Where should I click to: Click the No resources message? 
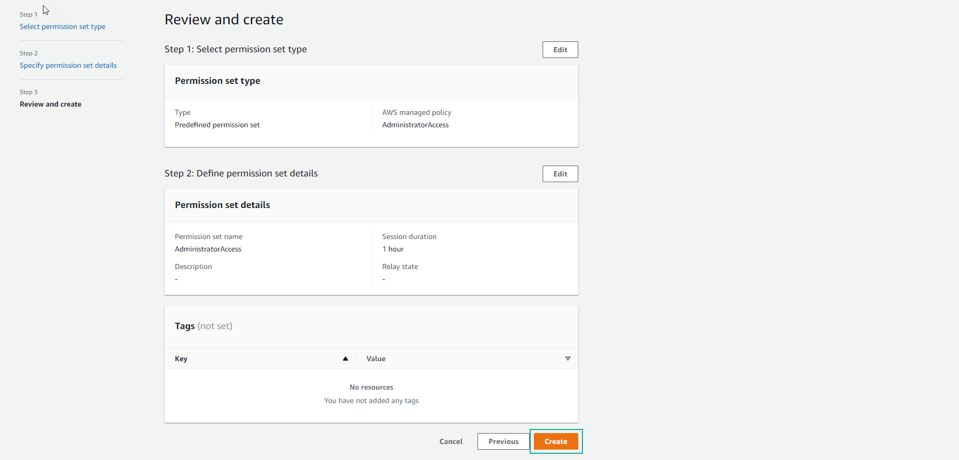coord(371,387)
